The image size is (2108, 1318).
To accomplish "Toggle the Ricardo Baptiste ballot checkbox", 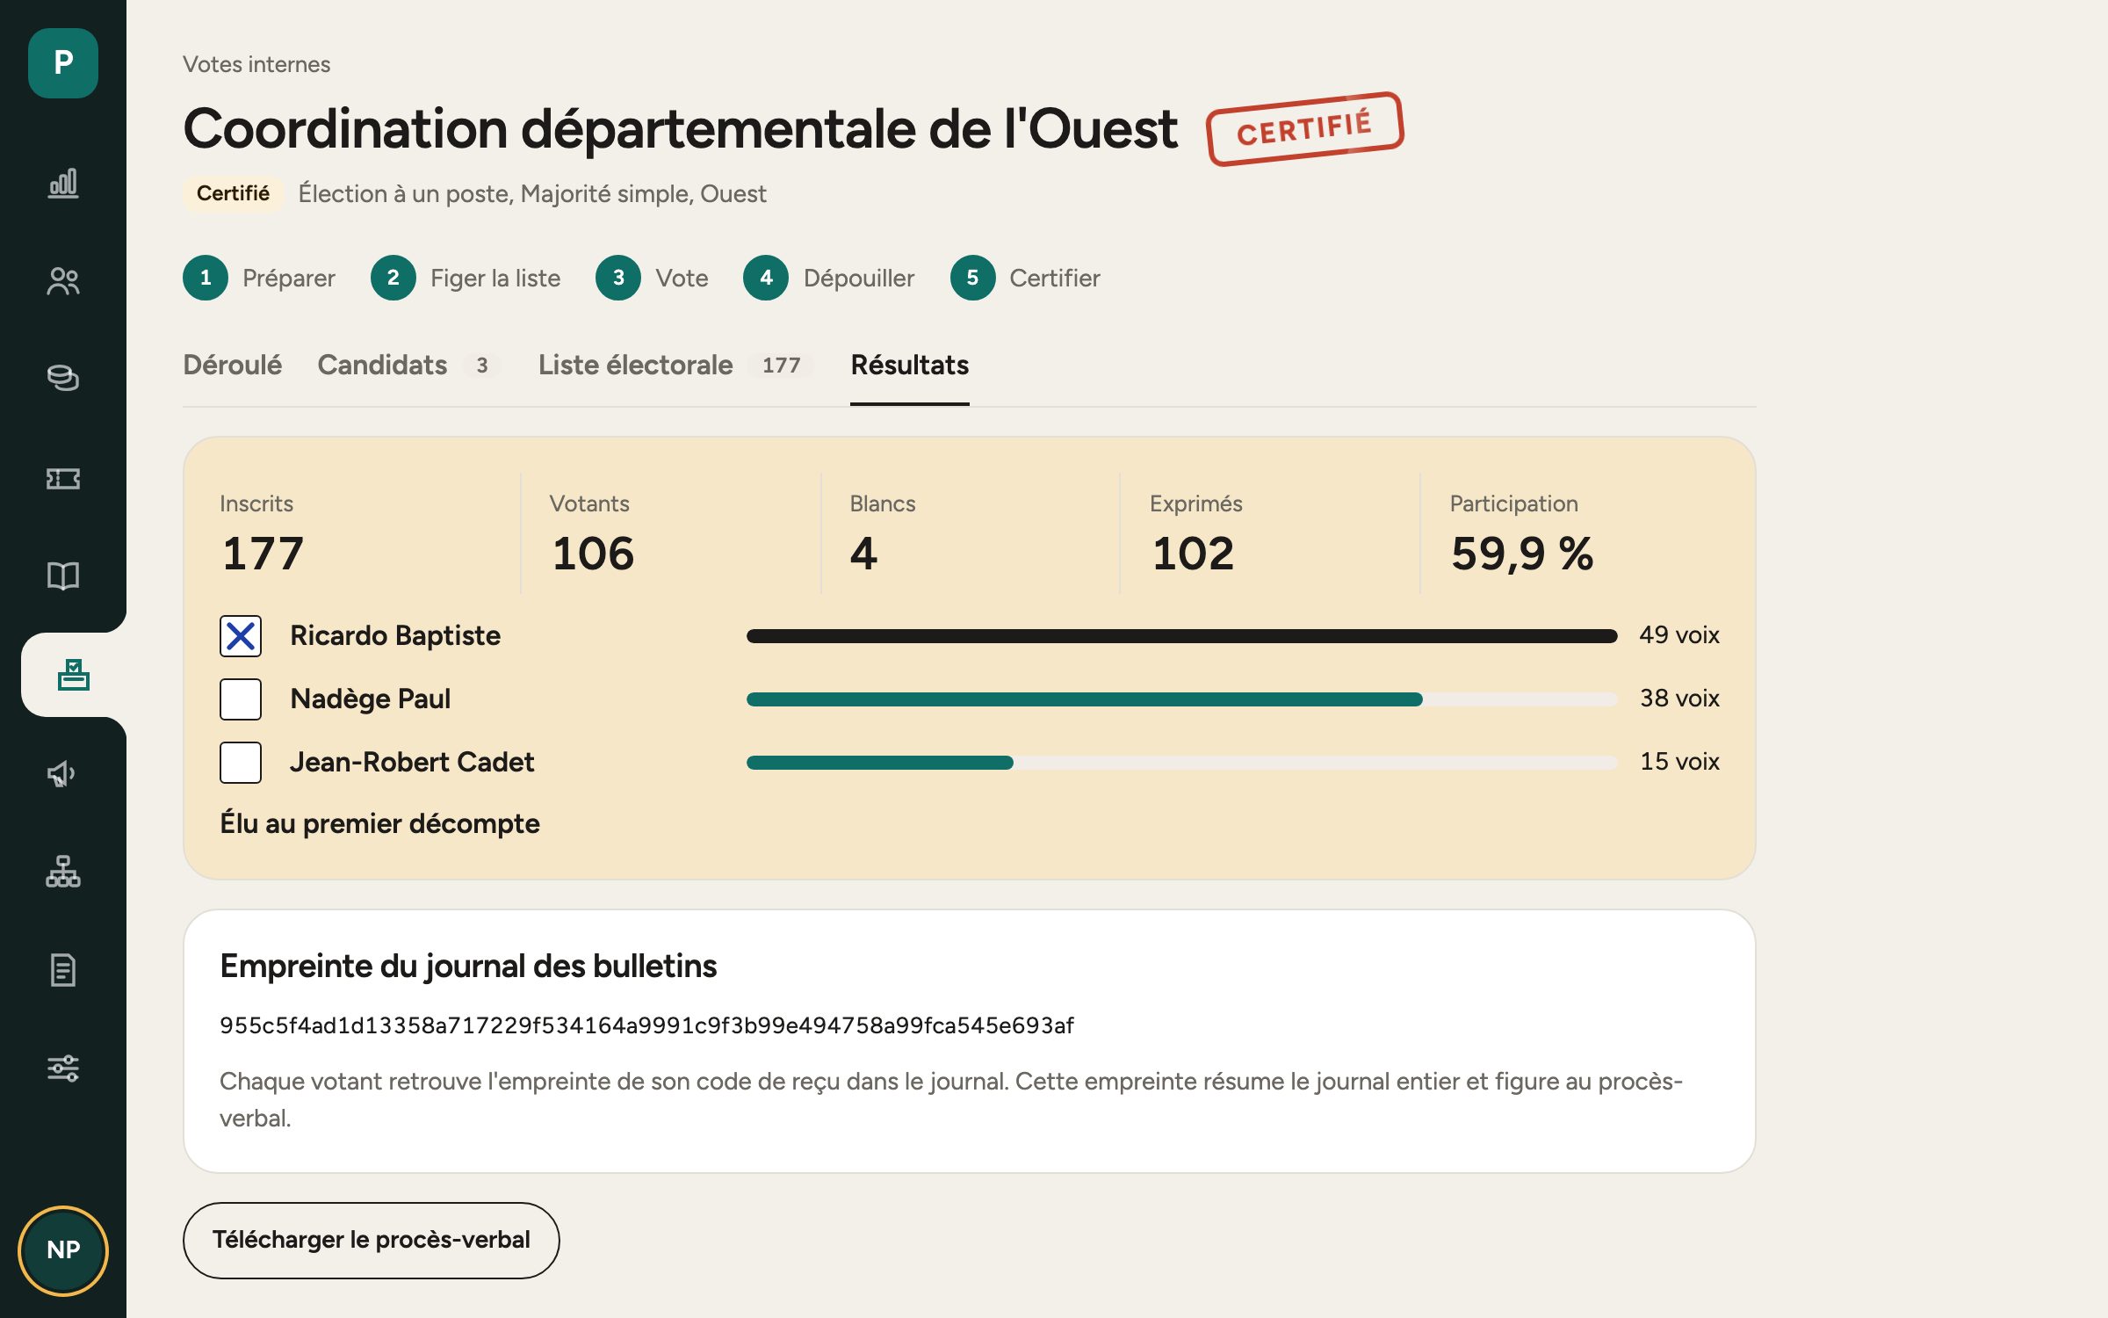I will click(x=241, y=636).
